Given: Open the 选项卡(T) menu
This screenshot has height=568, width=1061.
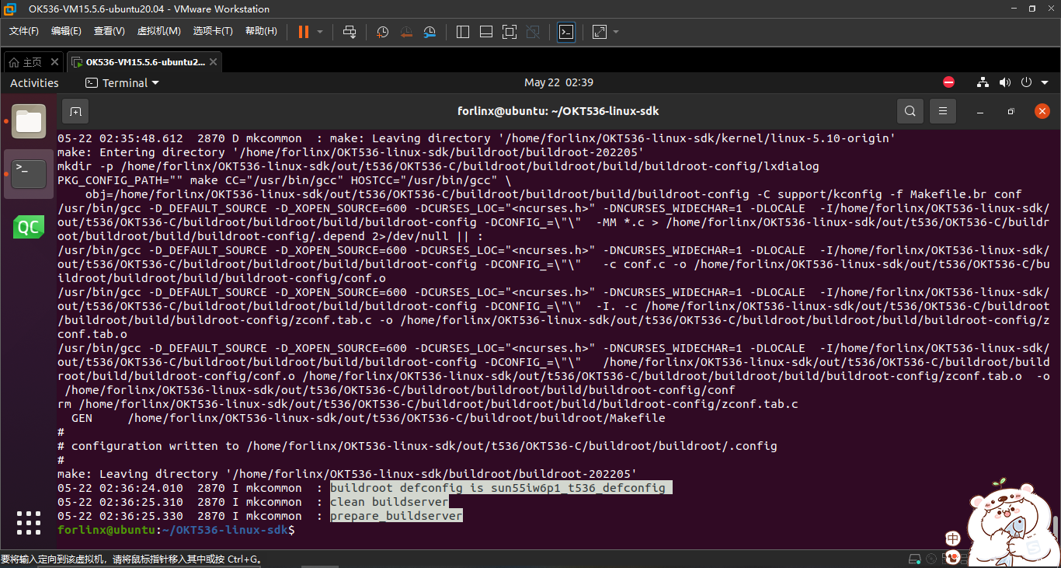Looking at the screenshot, I should (x=213, y=31).
